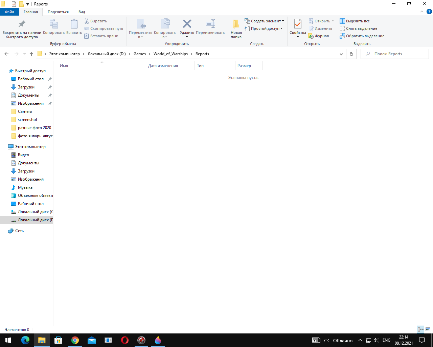
Task: Click the Удалить red X icon
Action: tap(187, 24)
